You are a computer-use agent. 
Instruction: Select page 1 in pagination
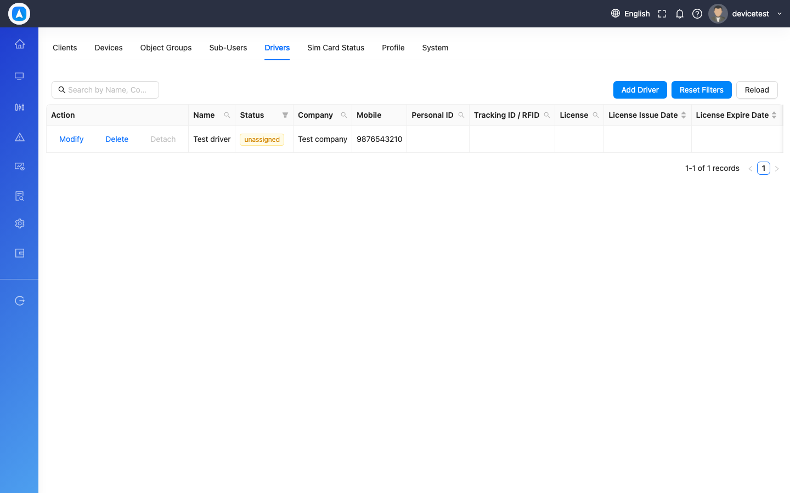pos(764,168)
